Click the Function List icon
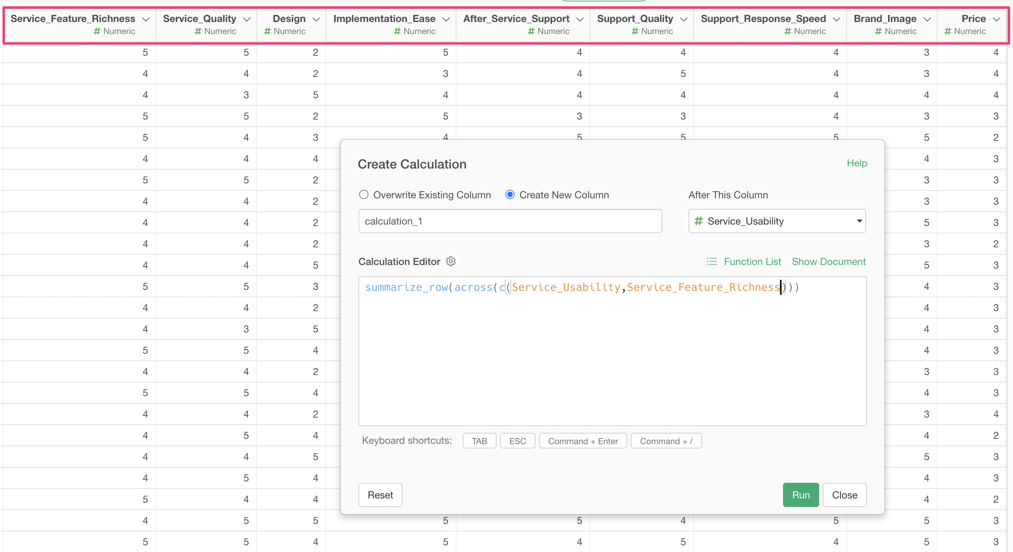 point(712,261)
